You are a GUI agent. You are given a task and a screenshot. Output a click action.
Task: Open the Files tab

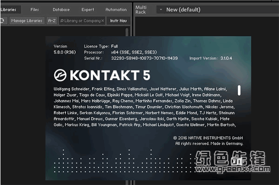tap(34, 10)
